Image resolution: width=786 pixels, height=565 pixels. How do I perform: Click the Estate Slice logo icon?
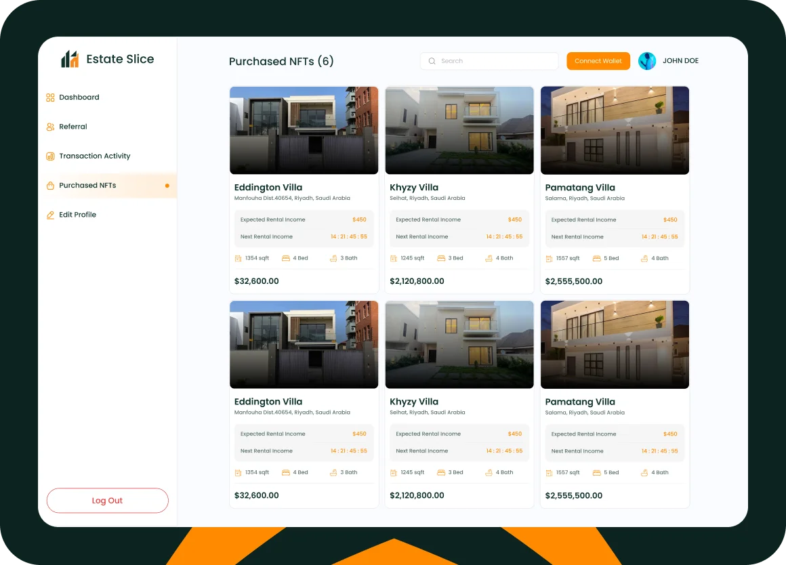[x=70, y=60]
